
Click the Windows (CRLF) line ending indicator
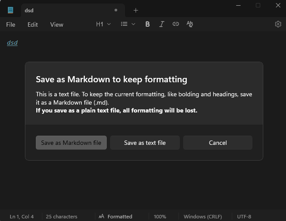point(202,217)
